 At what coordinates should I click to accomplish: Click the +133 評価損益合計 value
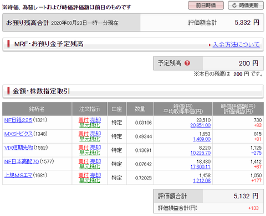tap(253, 208)
